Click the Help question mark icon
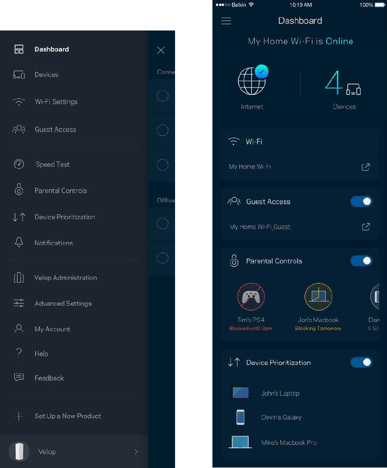 19,353
